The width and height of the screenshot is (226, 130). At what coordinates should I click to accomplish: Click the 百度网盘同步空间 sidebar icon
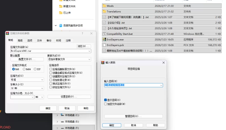click(61, 25)
